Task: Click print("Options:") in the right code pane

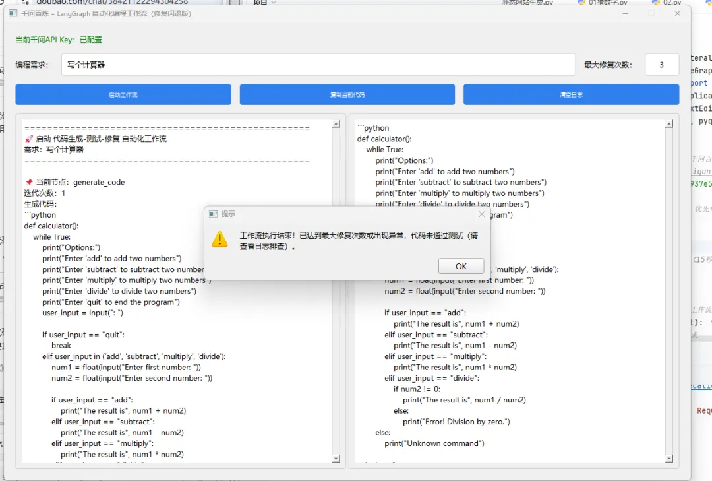Action: coord(404,160)
